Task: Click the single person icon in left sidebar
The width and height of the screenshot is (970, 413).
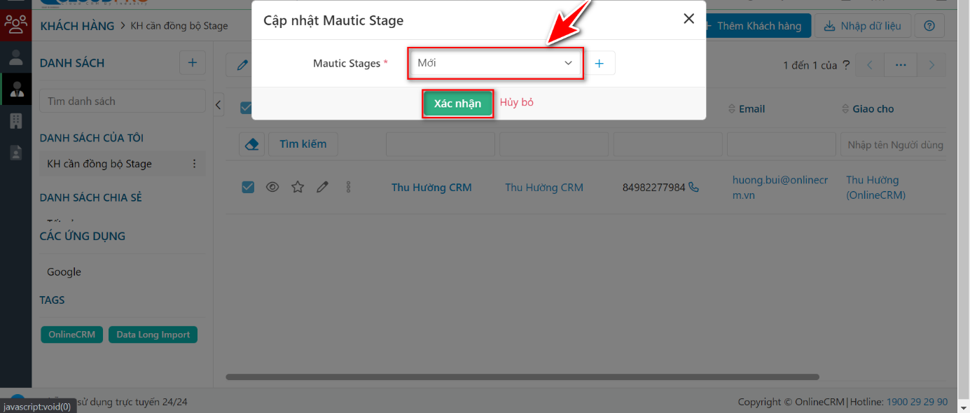Action: pos(15,57)
